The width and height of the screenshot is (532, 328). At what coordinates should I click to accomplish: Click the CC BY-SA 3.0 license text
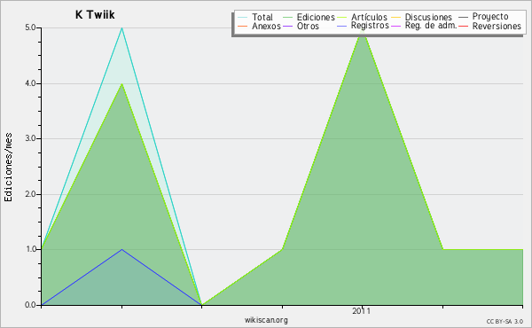(505, 322)
